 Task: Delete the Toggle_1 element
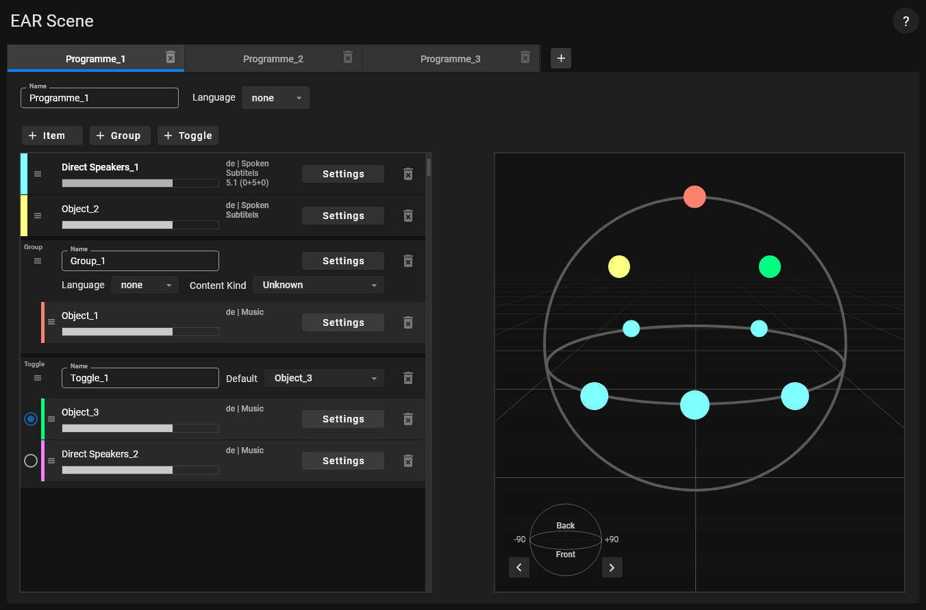(x=408, y=378)
